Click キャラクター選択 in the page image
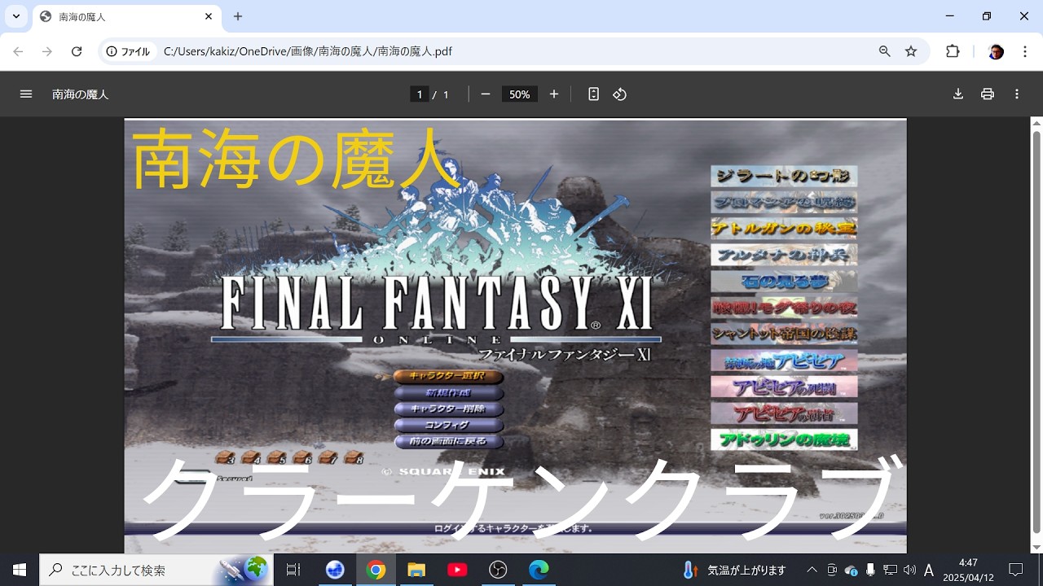1043x586 pixels. coord(448,377)
